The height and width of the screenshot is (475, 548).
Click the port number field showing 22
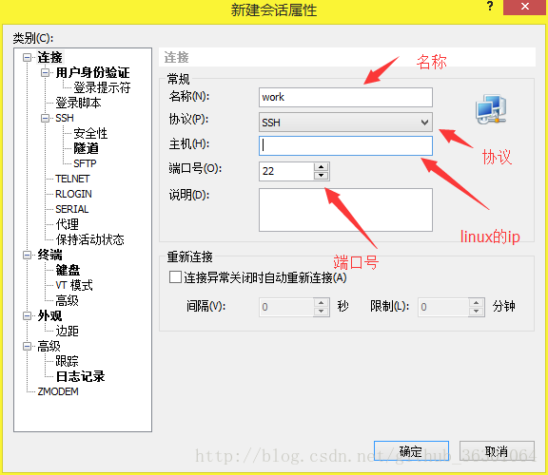(x=286, y=171)
